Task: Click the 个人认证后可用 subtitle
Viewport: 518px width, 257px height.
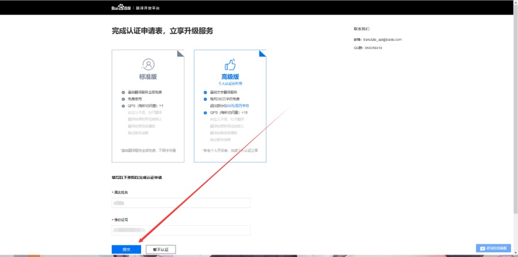Action: point(230,84)
